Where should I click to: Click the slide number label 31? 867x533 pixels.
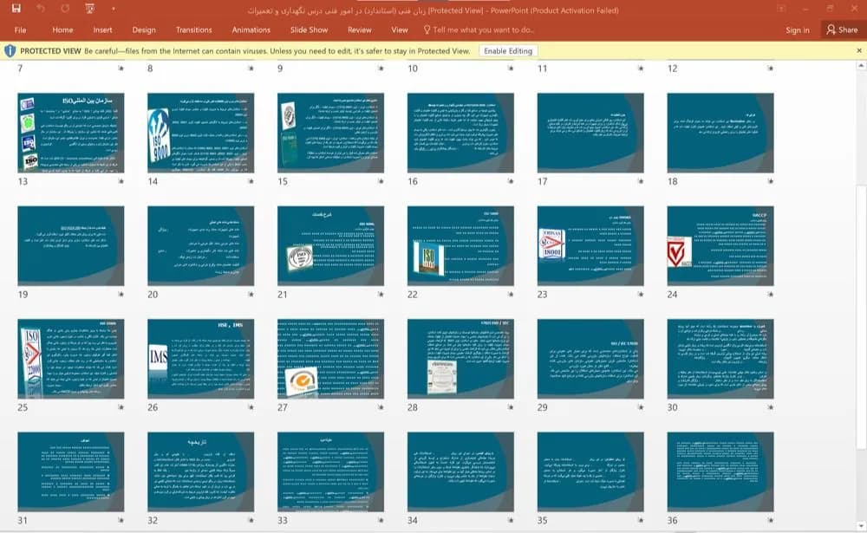[x=23, y=520]
